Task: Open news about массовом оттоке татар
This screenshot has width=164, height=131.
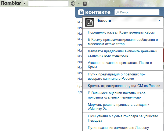Action: point(123,42)
